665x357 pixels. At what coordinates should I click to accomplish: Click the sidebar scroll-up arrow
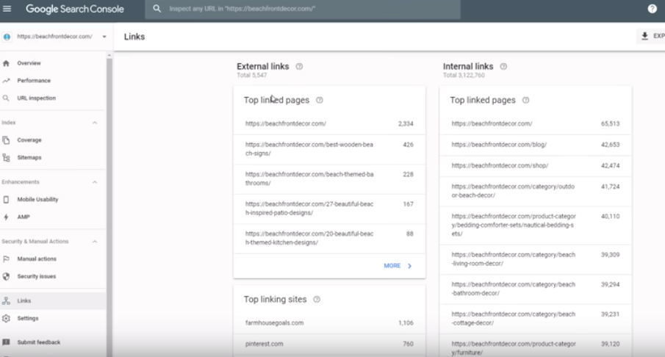tap(109, 55)
